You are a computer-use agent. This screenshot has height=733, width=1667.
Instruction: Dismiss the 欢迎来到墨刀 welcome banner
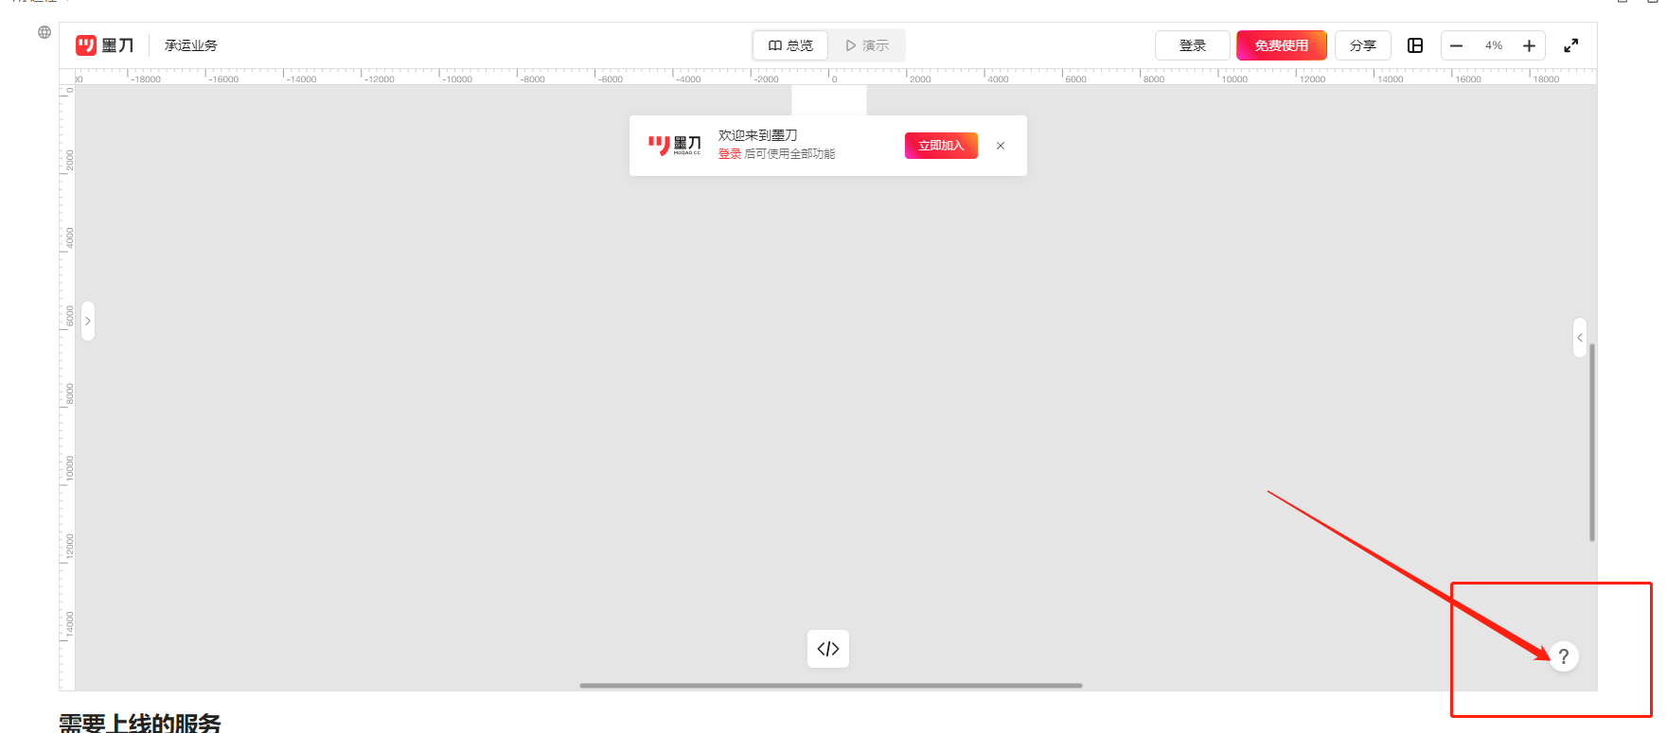tap(1001, 146)
